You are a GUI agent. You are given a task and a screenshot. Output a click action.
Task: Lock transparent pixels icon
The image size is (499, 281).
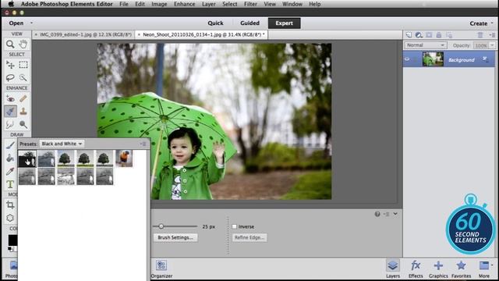pos(449,34)
